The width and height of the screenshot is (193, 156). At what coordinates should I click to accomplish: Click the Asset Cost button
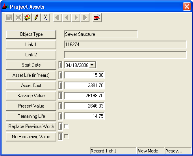(x=31, y=85)
